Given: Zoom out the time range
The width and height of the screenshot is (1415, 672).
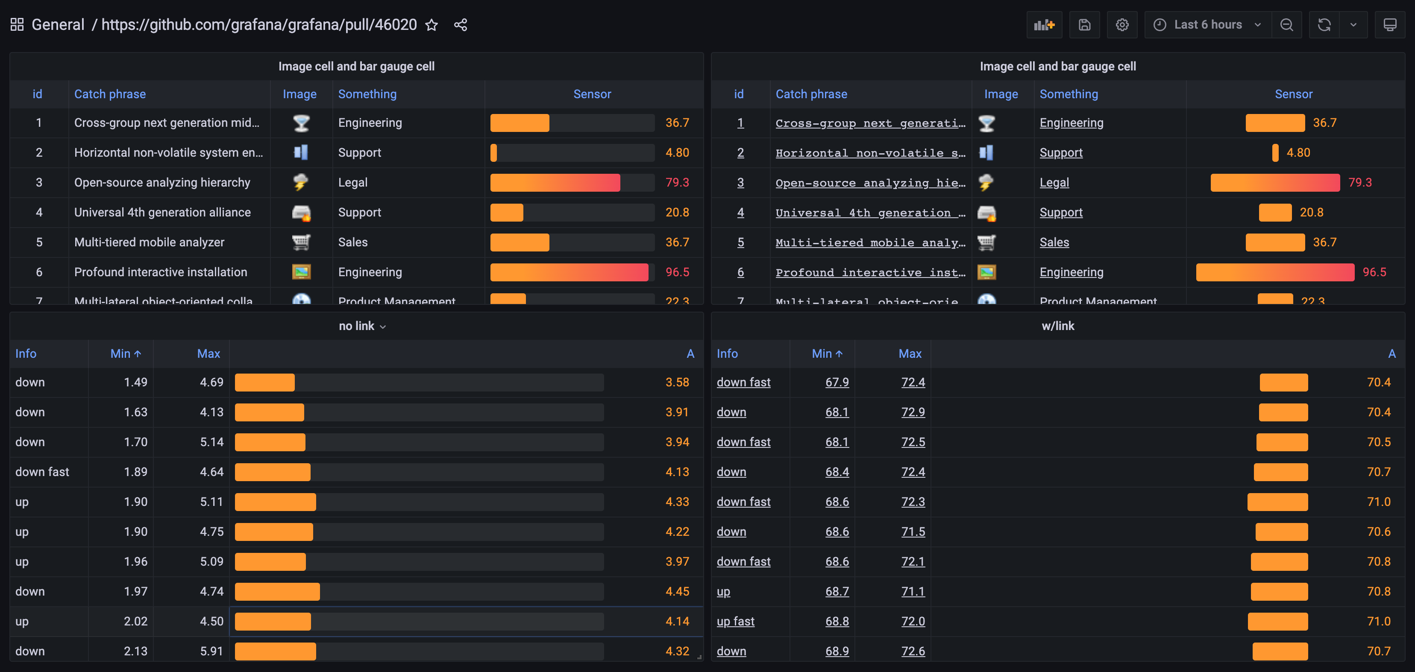Looking at the screenshot, I should pyautogui.click(x=1287, y=24).
